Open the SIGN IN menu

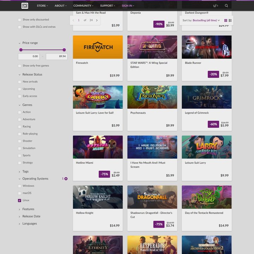(x=128, y=6)
